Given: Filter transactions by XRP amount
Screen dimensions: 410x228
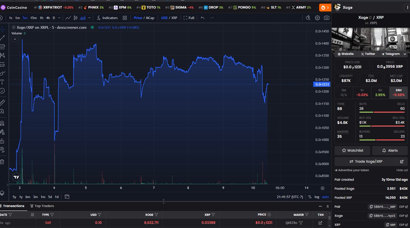Looking at the screenshot, I should pos(213,215).
